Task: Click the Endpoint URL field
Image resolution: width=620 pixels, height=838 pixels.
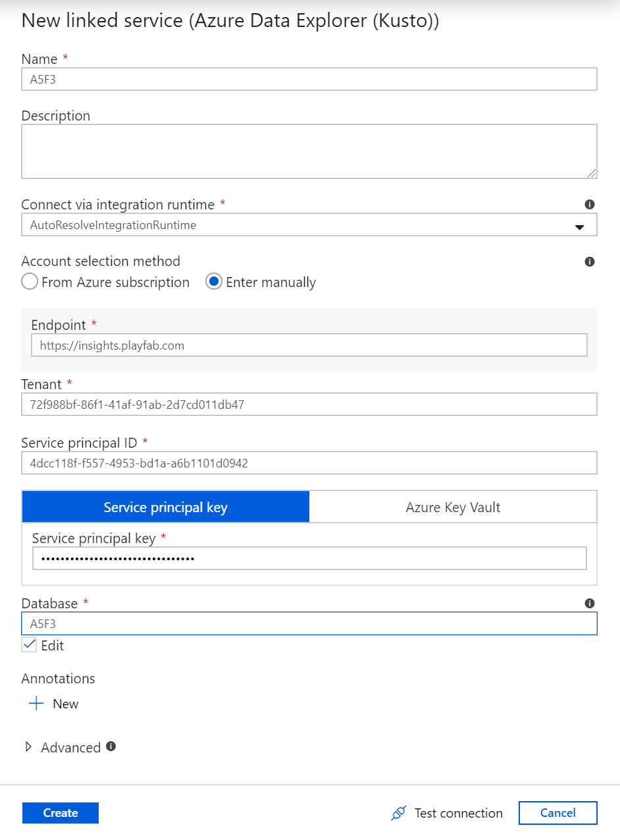Action: tap(309, 345)
